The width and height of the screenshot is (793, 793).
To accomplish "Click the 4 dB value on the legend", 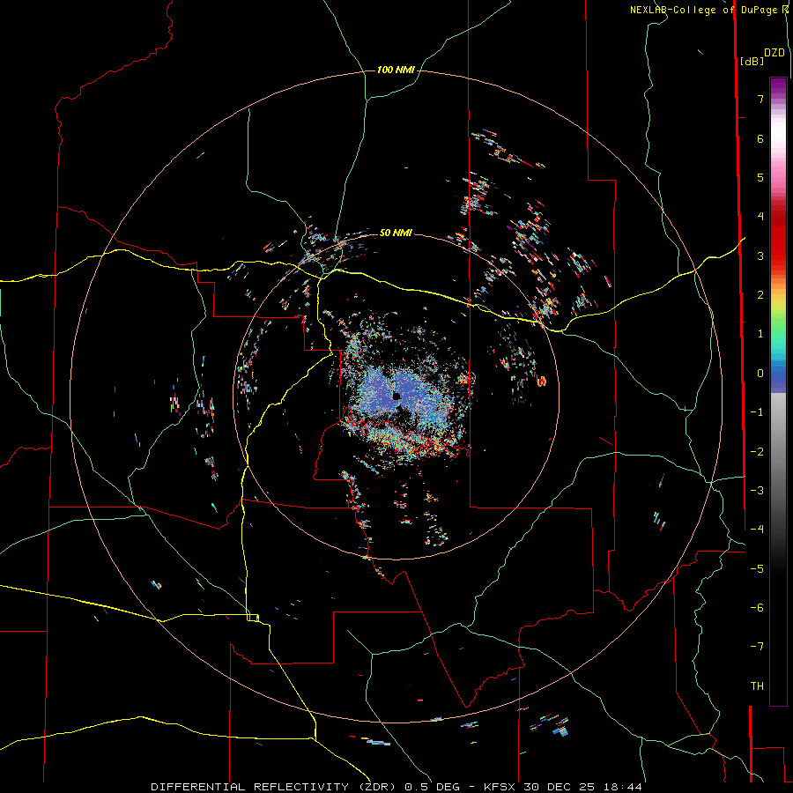I will click(x=760, y=217).
